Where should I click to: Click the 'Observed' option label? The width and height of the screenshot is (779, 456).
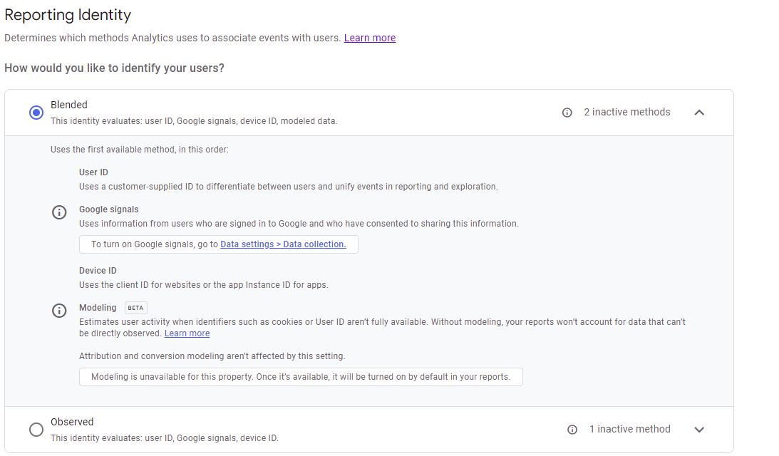pos(72,422)
